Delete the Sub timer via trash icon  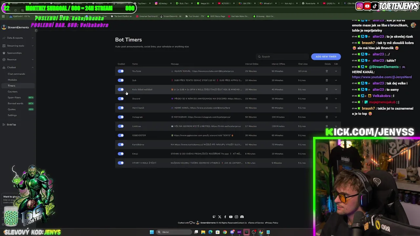coord(326,80)
